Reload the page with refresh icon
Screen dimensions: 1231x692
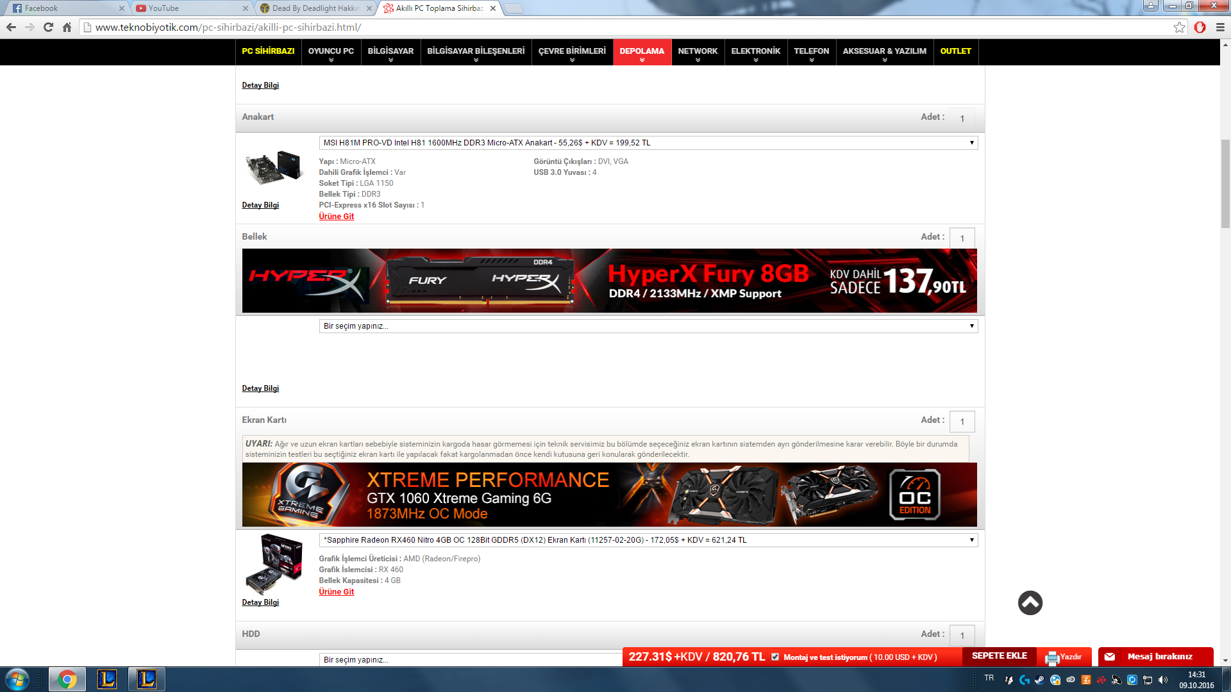coord(48,28)
